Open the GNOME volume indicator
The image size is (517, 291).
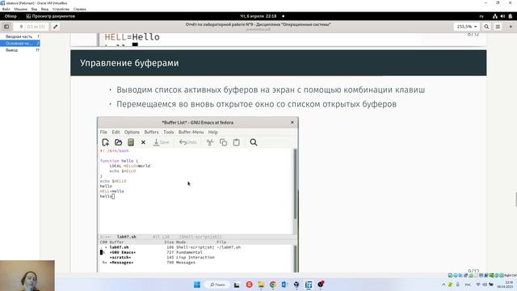(502, 16)
